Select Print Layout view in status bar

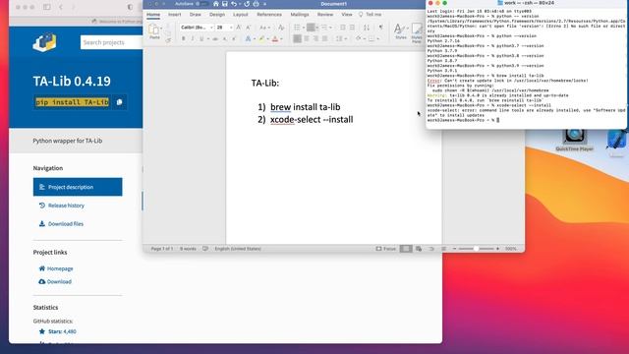(406, 249)
